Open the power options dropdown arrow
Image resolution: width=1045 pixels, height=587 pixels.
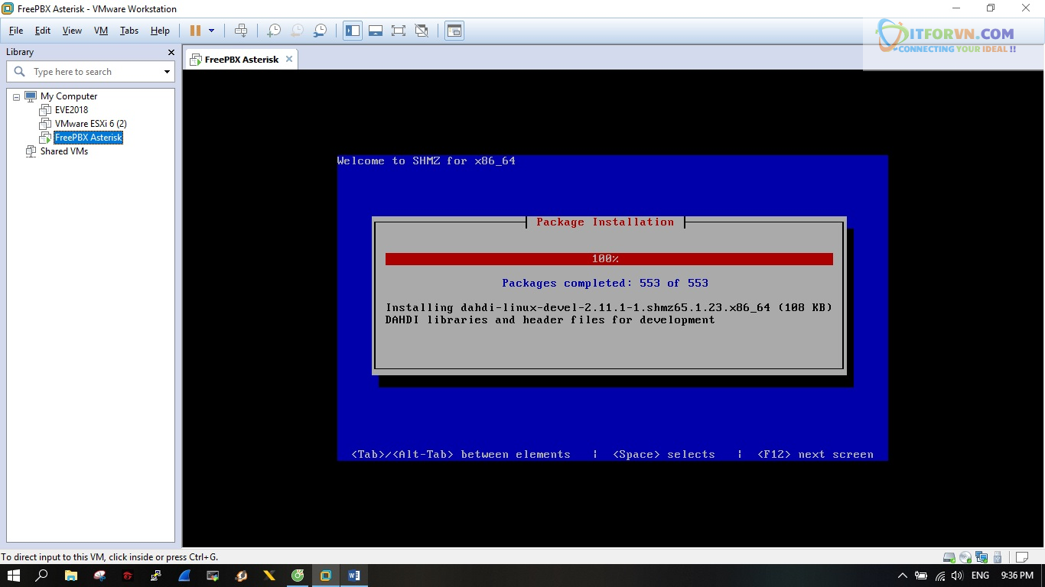pyautogui.click(x=212, y=31)
